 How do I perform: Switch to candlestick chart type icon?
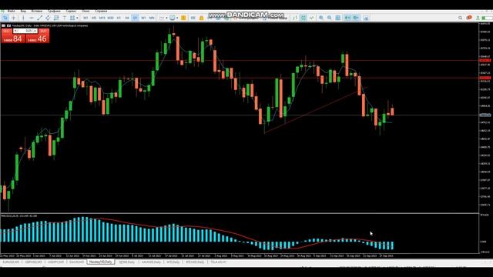pos(303,18)
